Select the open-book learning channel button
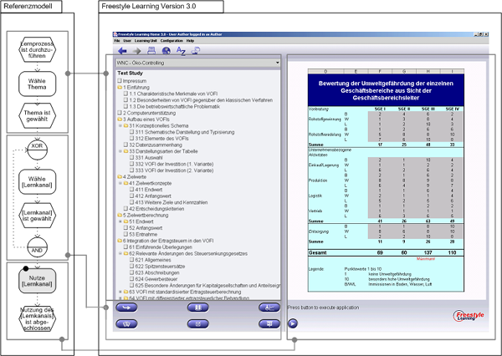 [198, 308]
